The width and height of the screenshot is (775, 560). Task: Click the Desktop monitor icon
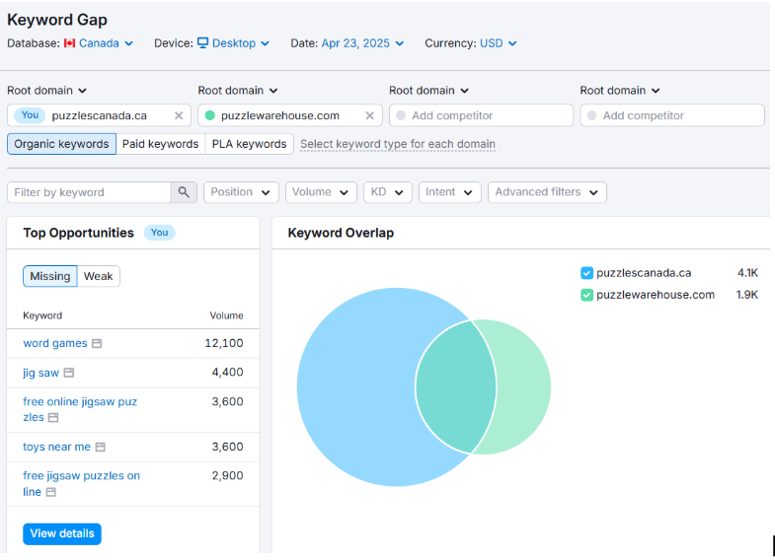pos(202,43)
